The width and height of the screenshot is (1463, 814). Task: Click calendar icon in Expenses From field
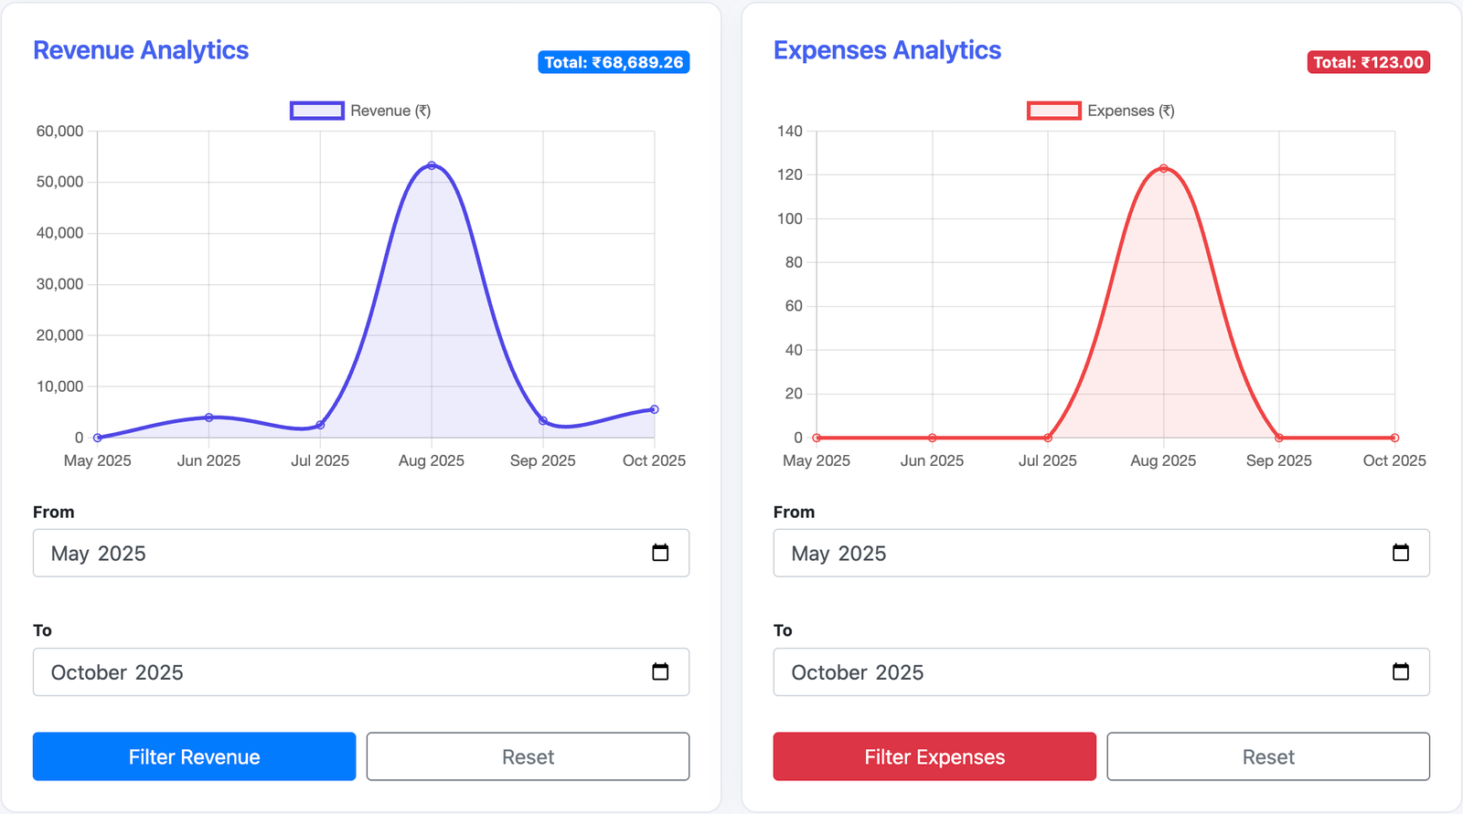pyautogui.click(x=1400, y=553)
